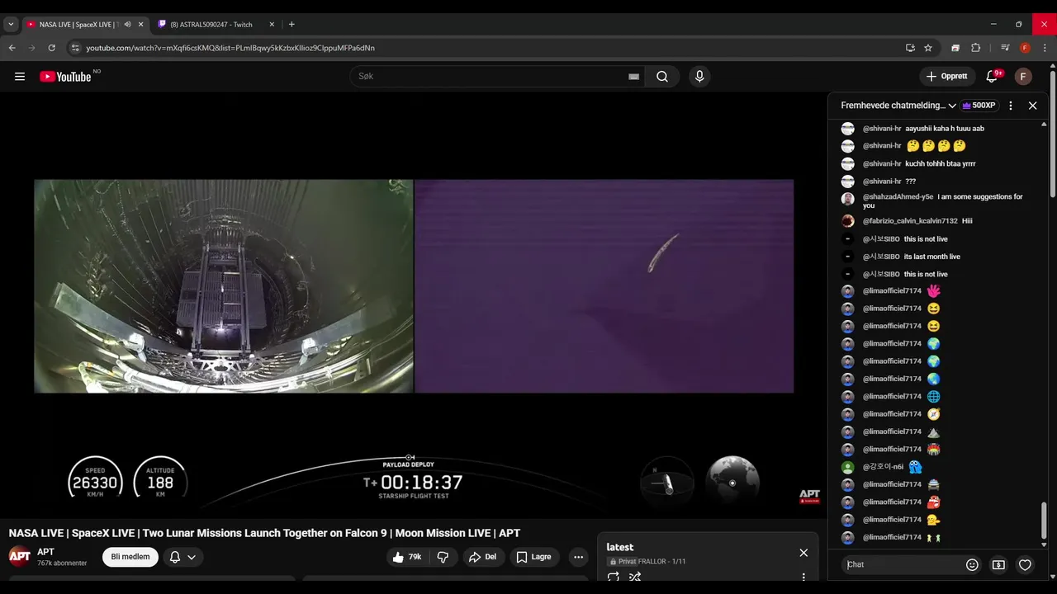Click the video player split-screen view
The image size is (1057, 594).
pos(414,286)
